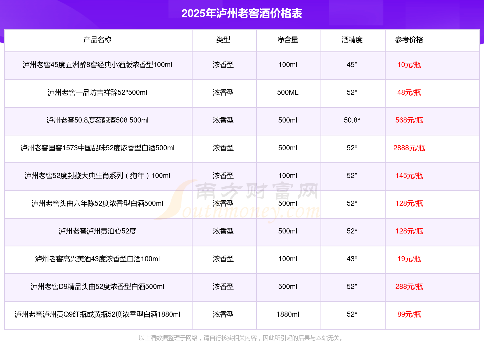Click 浓香型 in the 头曲六年陈 row
The image size is (484, 342).
pos(223,203)
